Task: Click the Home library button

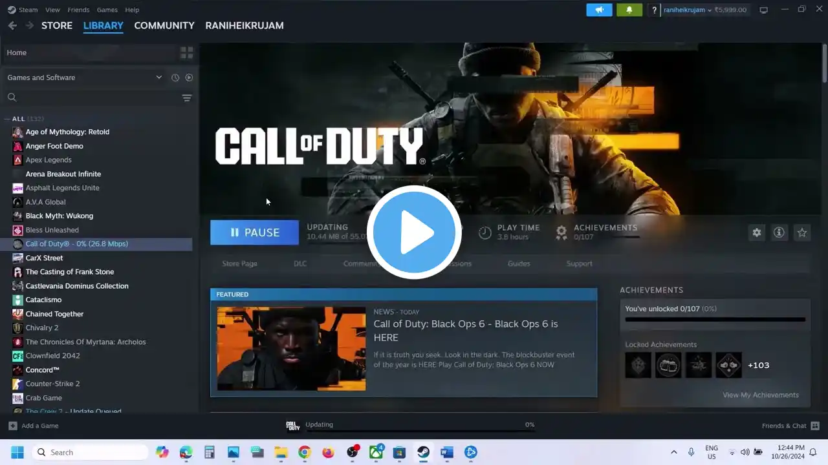Action: click(x=89, y=52)
